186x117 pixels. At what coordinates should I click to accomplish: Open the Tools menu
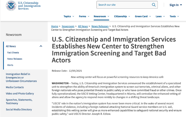click(x=174, y=16)
